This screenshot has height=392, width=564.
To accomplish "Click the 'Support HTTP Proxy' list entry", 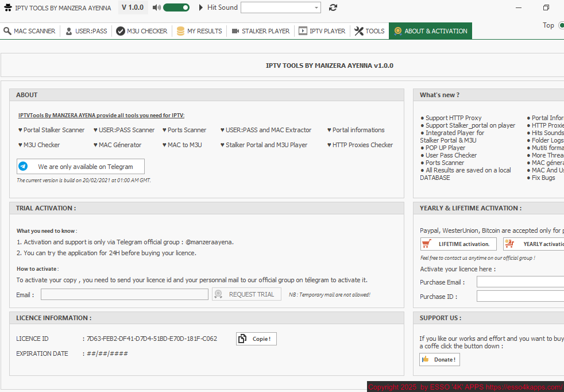I will tap(451, 118).
